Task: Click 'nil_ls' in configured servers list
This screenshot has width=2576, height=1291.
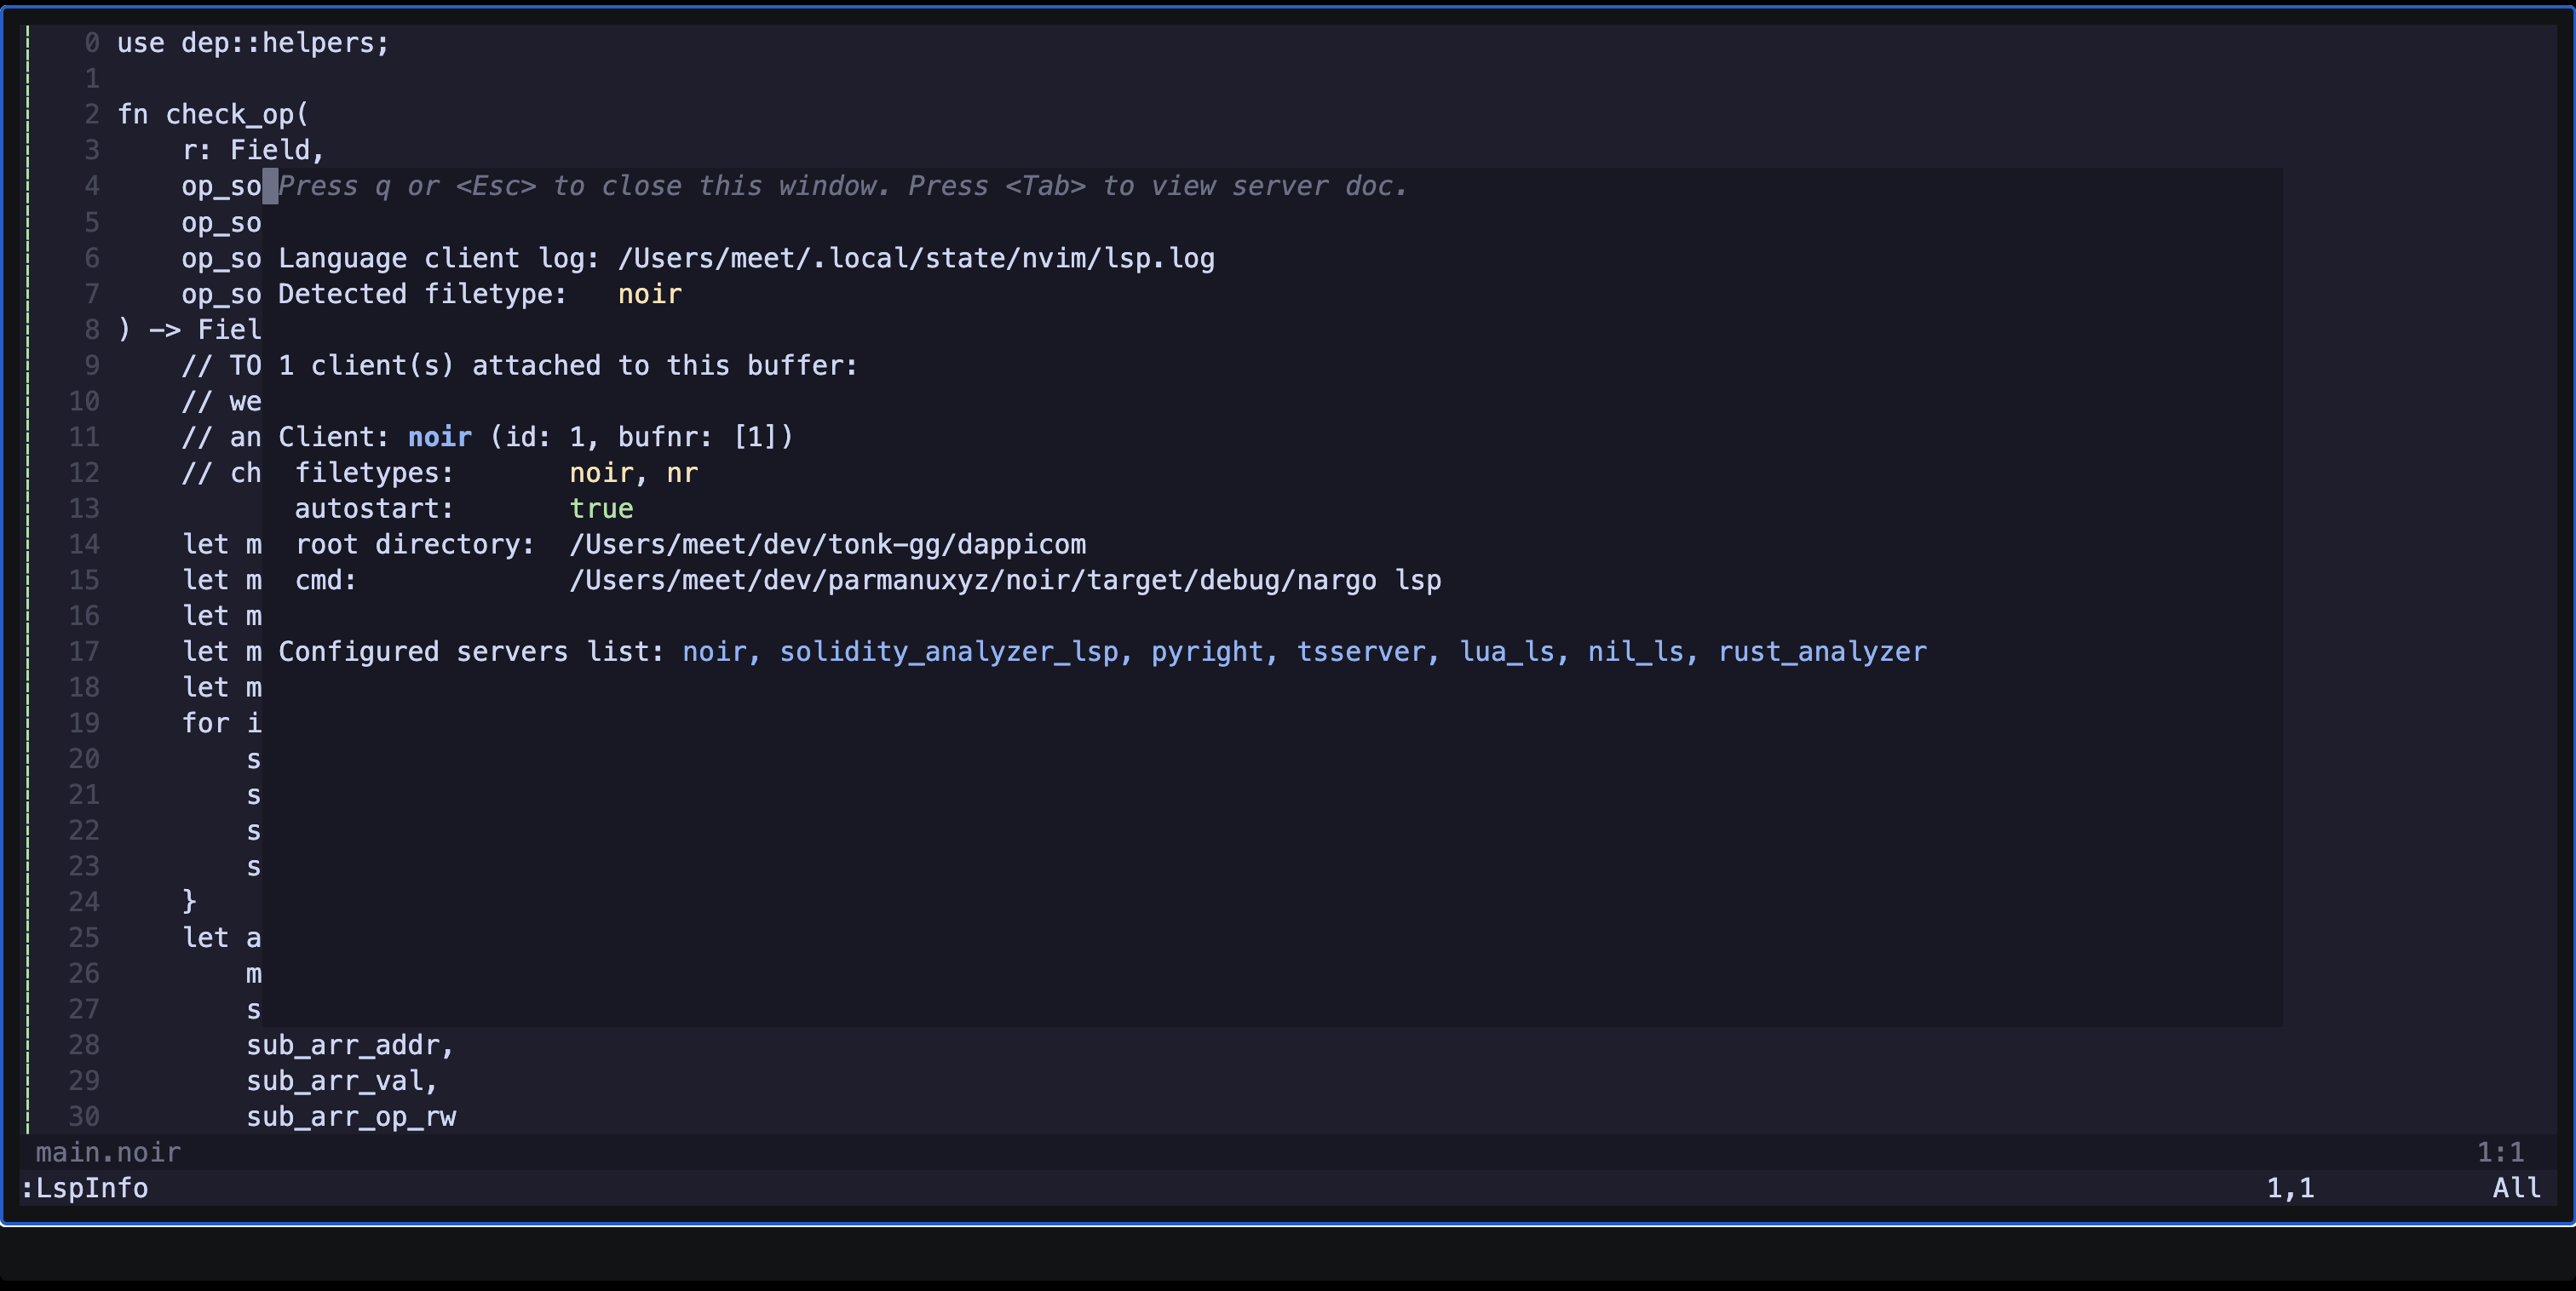Action: pos(1635,652)
